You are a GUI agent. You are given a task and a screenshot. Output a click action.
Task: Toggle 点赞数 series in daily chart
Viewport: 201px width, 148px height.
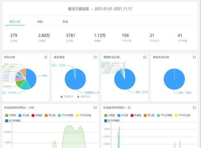pyautogui.click(x=110, y=115)
